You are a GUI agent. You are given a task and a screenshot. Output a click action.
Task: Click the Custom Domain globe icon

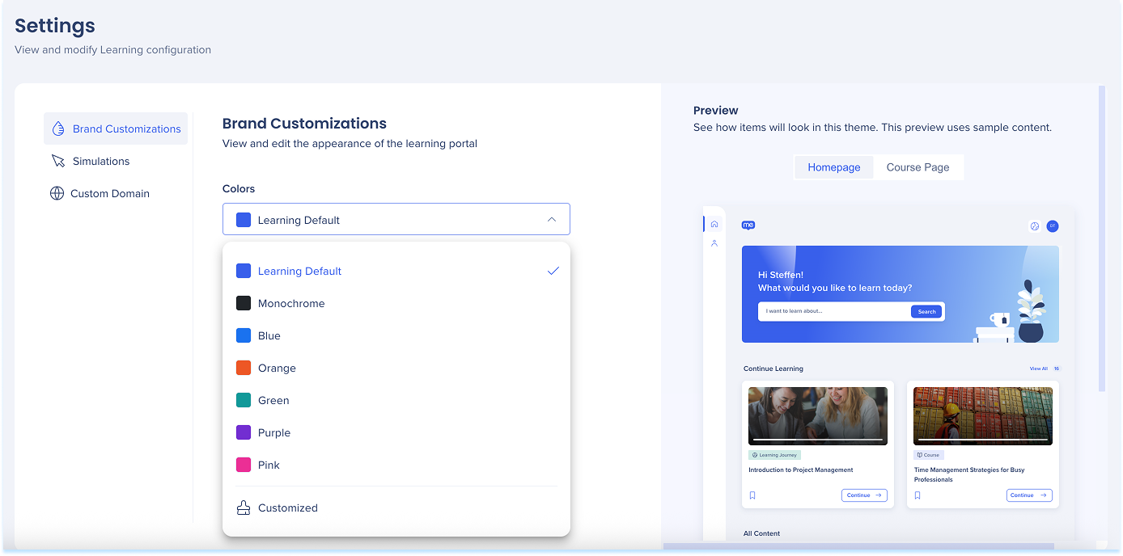[57, 193]
